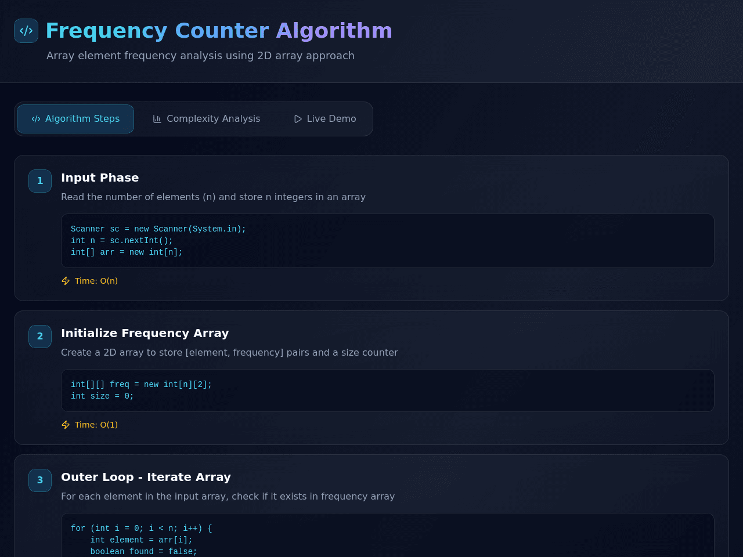Click the lightning icon beside Time: O(n)
This screenshot has width=743, height=557.
(x=66, y=281)
